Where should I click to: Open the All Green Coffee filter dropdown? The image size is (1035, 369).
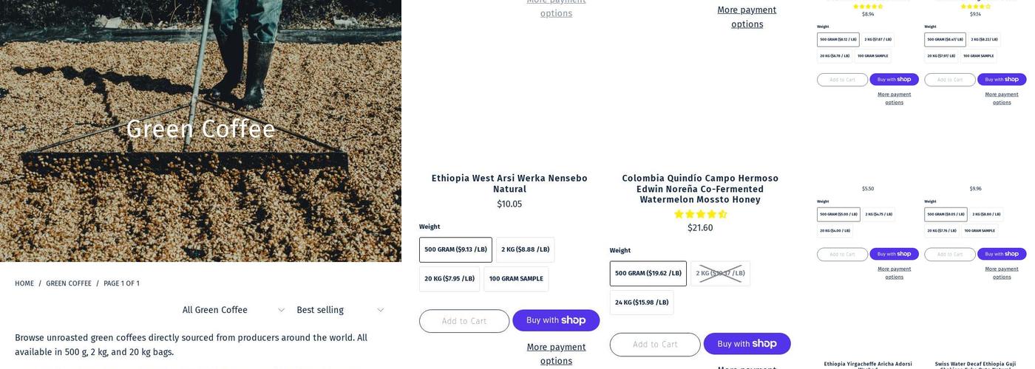tap(233, 310)
